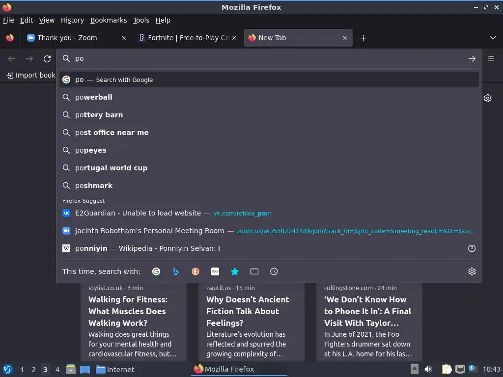
Task: Choose the popeyes suggestion
Action: [x=269, y=150]
